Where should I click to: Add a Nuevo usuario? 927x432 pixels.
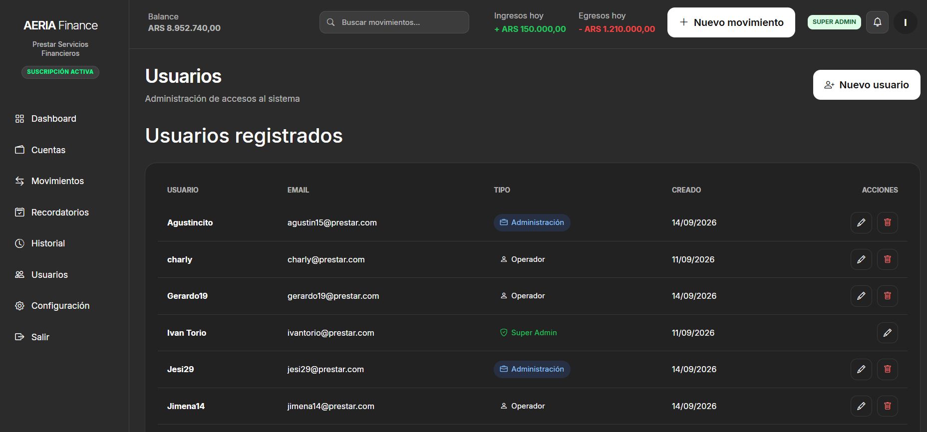pos(867,85)
